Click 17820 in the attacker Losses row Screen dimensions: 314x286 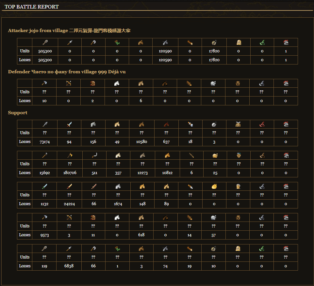pyautogui.click(x=214, y=60)
